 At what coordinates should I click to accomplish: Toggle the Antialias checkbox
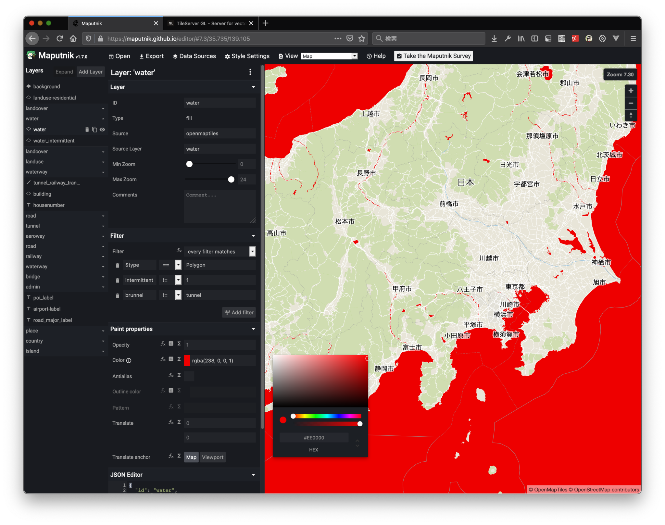click(189, 376)
